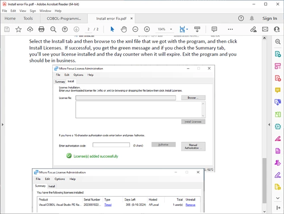Click the scroll down arrow of document
This screenshot has width=284, height=214.
click(x=264, y=211)
